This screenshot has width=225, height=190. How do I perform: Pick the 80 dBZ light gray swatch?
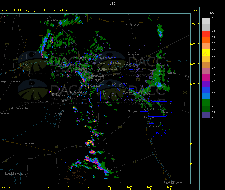tap(206, 21)
